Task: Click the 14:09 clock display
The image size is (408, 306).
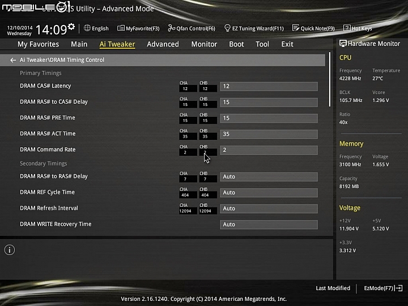Action: [51, 29]
